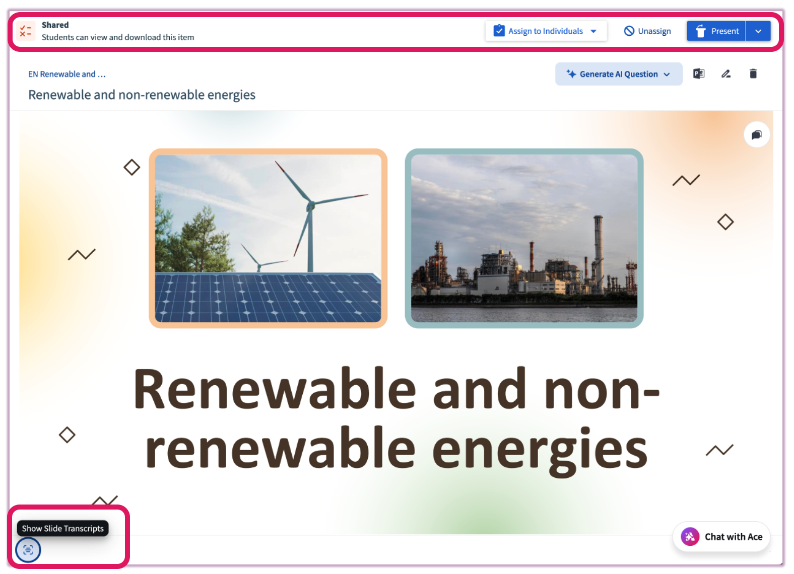Image resolution: width=794 pixels, height=574 pixels.
Task: Select the industrial refinery image
Action: (x=524, y=238)
